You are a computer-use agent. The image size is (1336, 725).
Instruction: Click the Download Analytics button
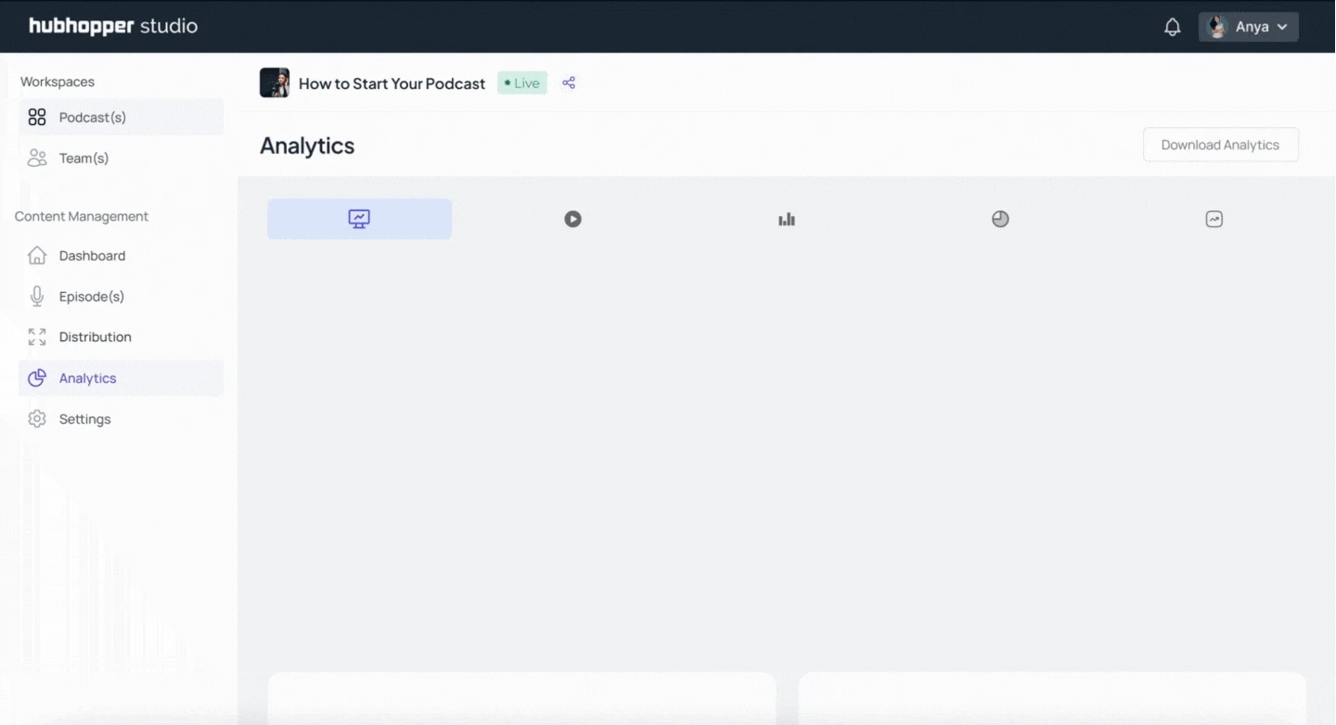tap(1220, 145)
